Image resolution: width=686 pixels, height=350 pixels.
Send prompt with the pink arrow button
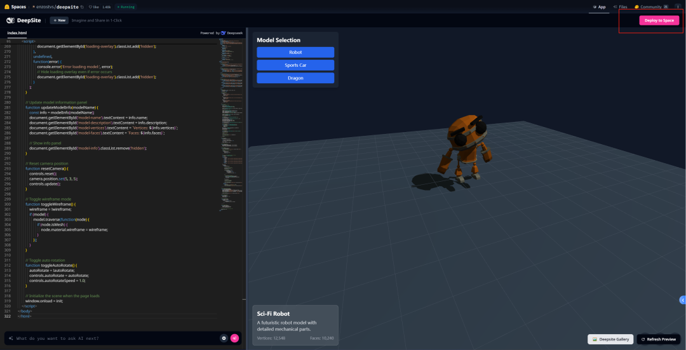pyautogui.click(x=234, y=338)
